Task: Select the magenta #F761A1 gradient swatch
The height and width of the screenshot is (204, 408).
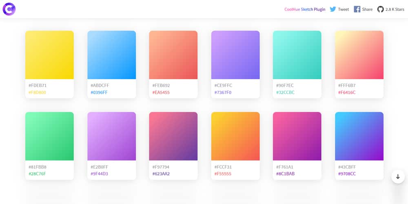Action: point(297,136)
